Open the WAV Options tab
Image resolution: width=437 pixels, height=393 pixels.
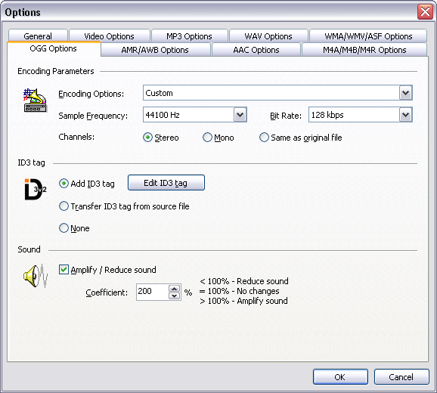pos(268,36)
